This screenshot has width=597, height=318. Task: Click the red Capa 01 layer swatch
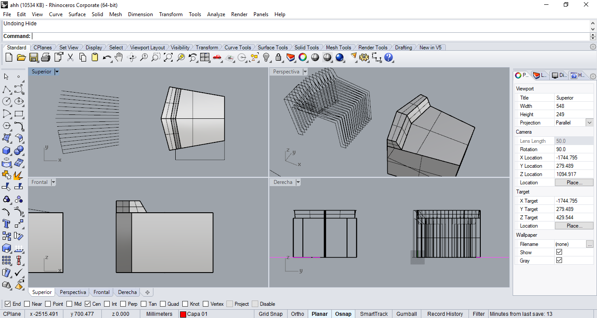[x=183, y=314]
